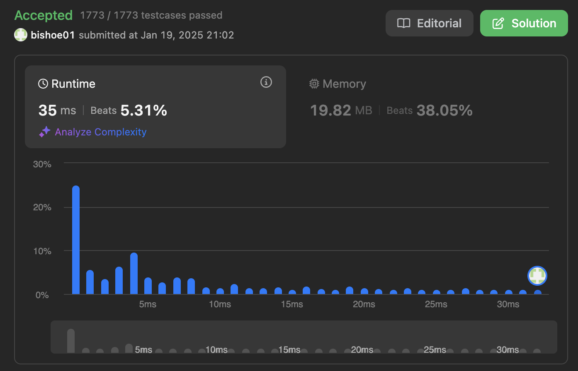Click the 'Beats 38.05%' memory value
Viewport: 578px width, 371px height.
click(430, 110)
